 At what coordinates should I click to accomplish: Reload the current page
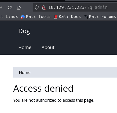10,7
